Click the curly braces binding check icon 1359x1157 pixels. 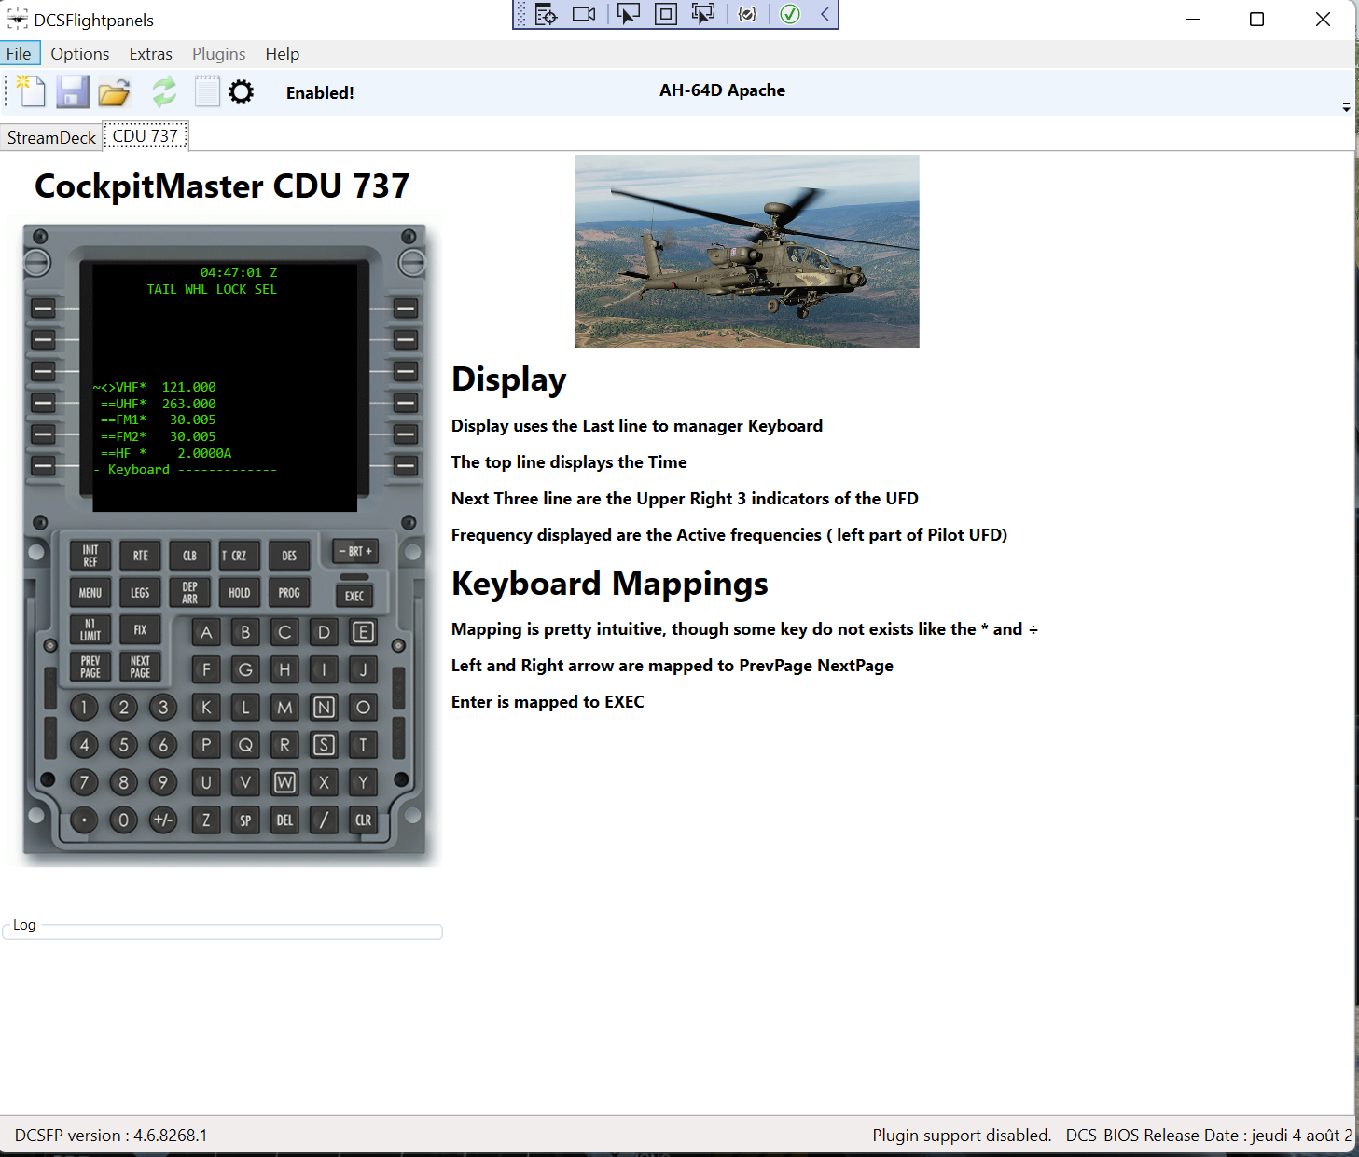[x=747, y=14]
